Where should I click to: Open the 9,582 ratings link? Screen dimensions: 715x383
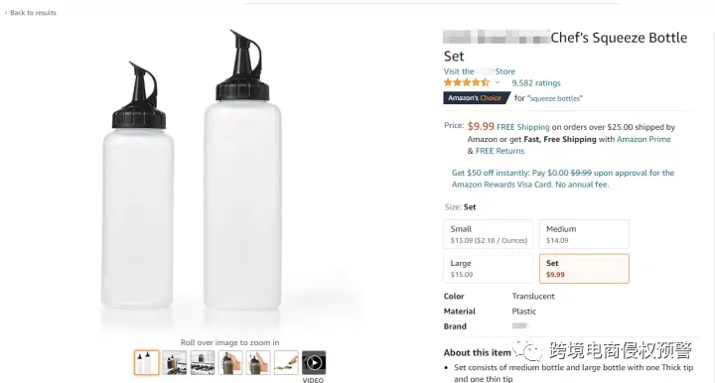pos(536,83)
